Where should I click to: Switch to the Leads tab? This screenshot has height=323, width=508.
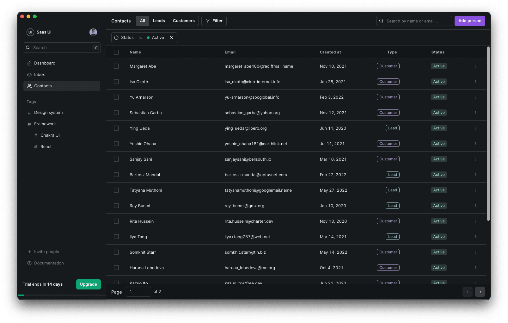point(159,21)
